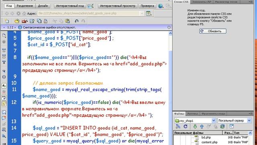
Task: Create a new document with toolbar icon
Action: 7,21
